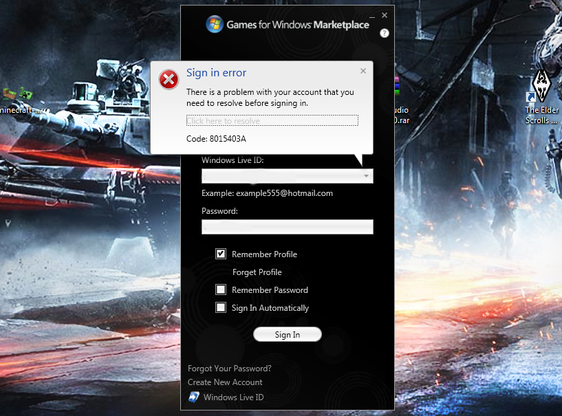Enable the Remember Password checkbox

(221, 289)
